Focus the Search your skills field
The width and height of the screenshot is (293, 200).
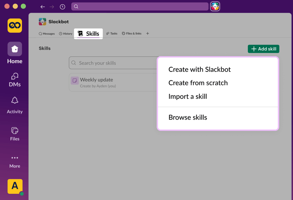point(113,63)
